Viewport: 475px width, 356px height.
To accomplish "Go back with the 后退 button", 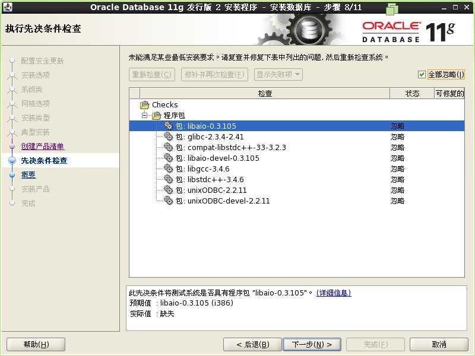I will [x=253, y=345].
